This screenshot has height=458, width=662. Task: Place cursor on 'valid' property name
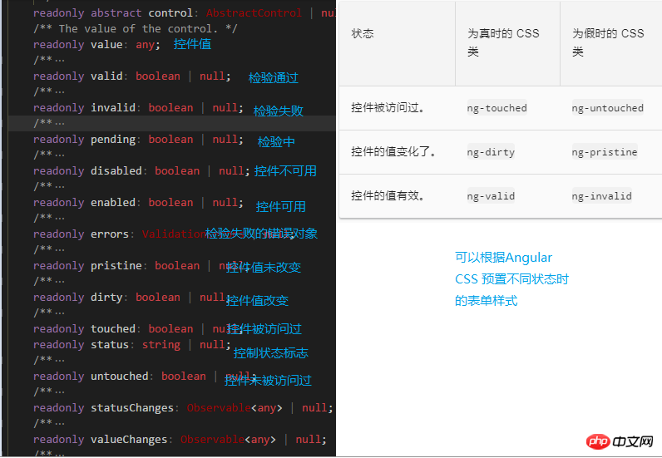pyautogui.click(x=106, y=76)
